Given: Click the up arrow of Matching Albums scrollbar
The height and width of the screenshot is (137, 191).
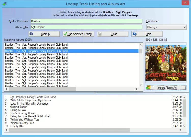Looking at the screenshot, I should 140,45.
